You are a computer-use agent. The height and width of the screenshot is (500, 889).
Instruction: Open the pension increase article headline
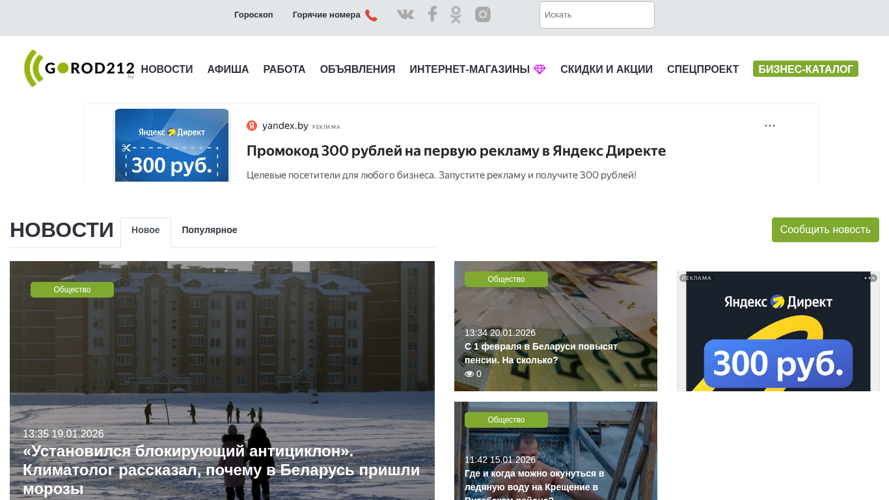click(x=541, y=354)
